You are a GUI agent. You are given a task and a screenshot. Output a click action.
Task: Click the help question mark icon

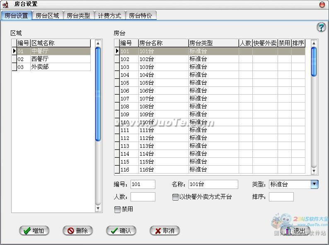(321, 27)
